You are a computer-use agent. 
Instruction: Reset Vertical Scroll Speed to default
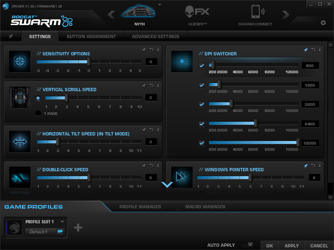[x=151, y=86]
